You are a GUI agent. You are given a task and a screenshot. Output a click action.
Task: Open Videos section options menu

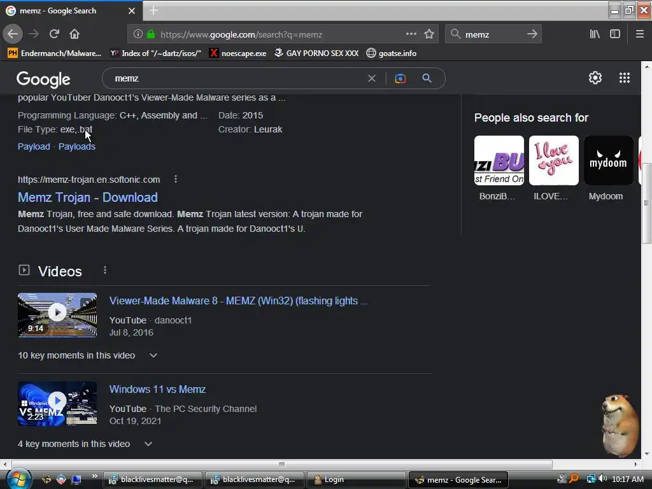[105, 270]
